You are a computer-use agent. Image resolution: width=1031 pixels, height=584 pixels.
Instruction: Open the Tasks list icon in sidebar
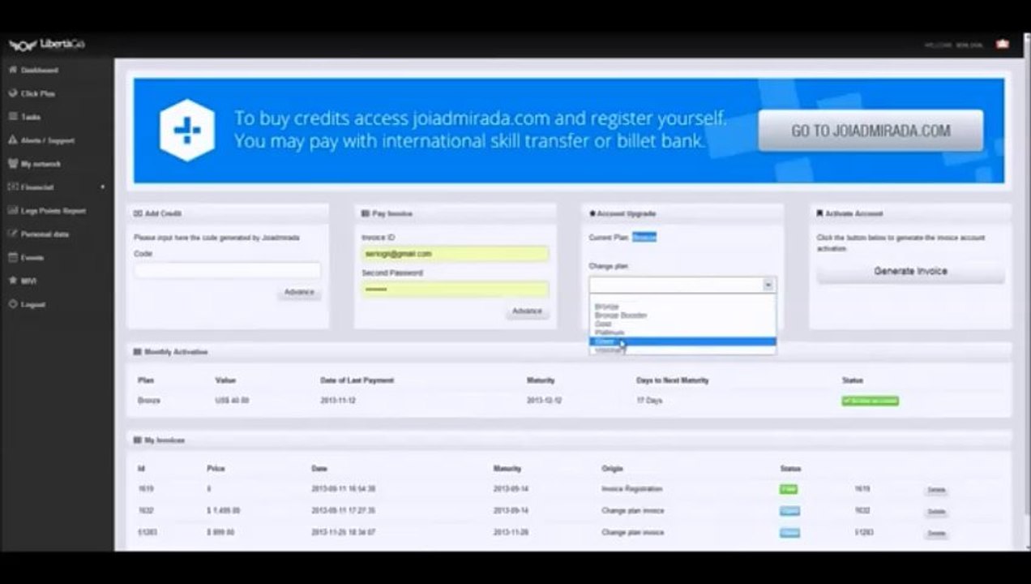point(13,117)
